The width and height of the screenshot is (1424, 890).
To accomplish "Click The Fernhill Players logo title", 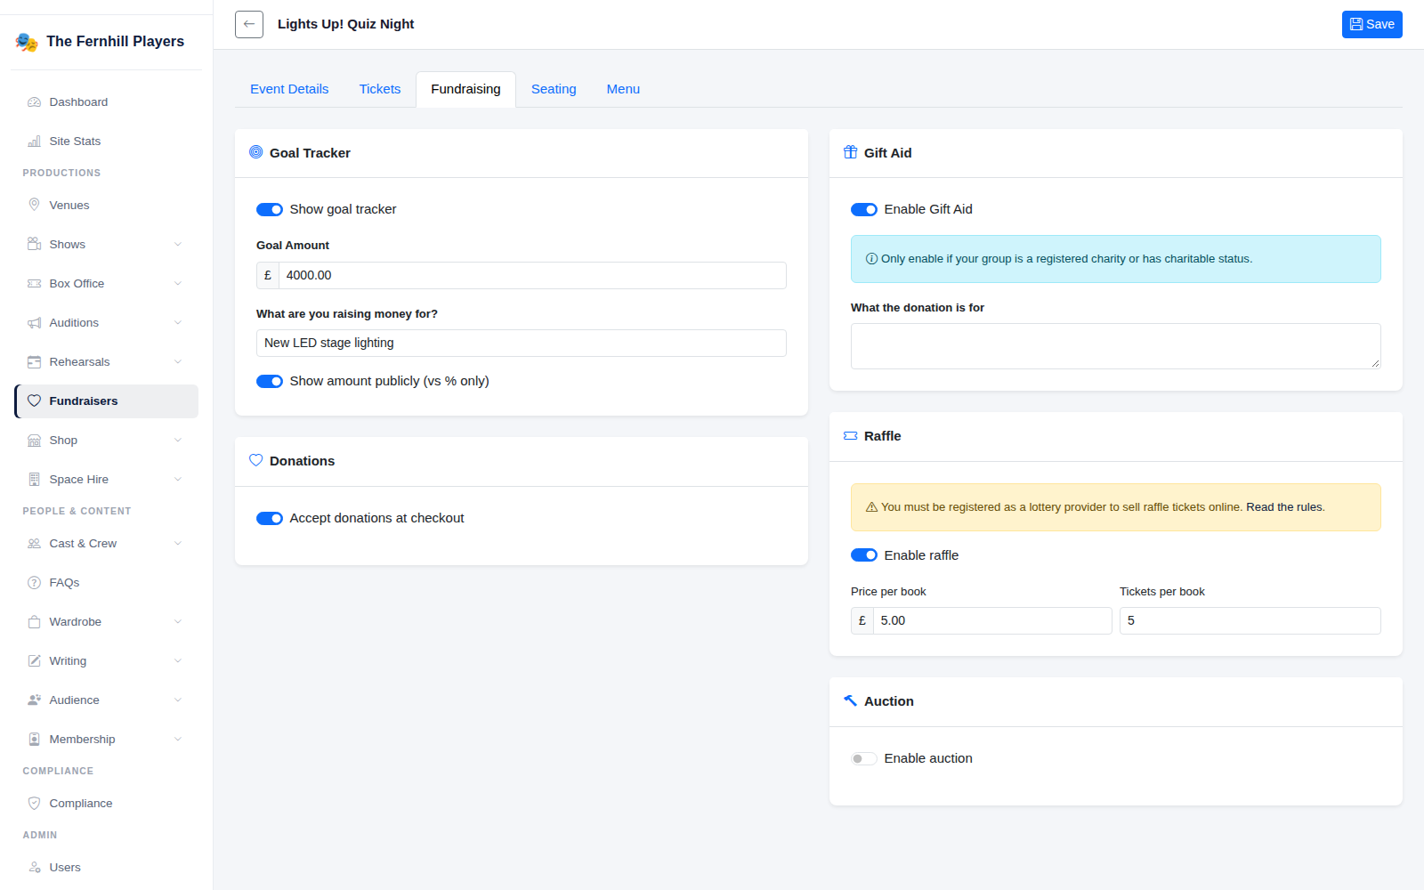I will click(115, 41).
